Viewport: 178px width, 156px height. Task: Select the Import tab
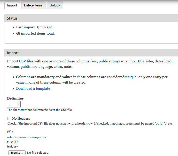12,5
